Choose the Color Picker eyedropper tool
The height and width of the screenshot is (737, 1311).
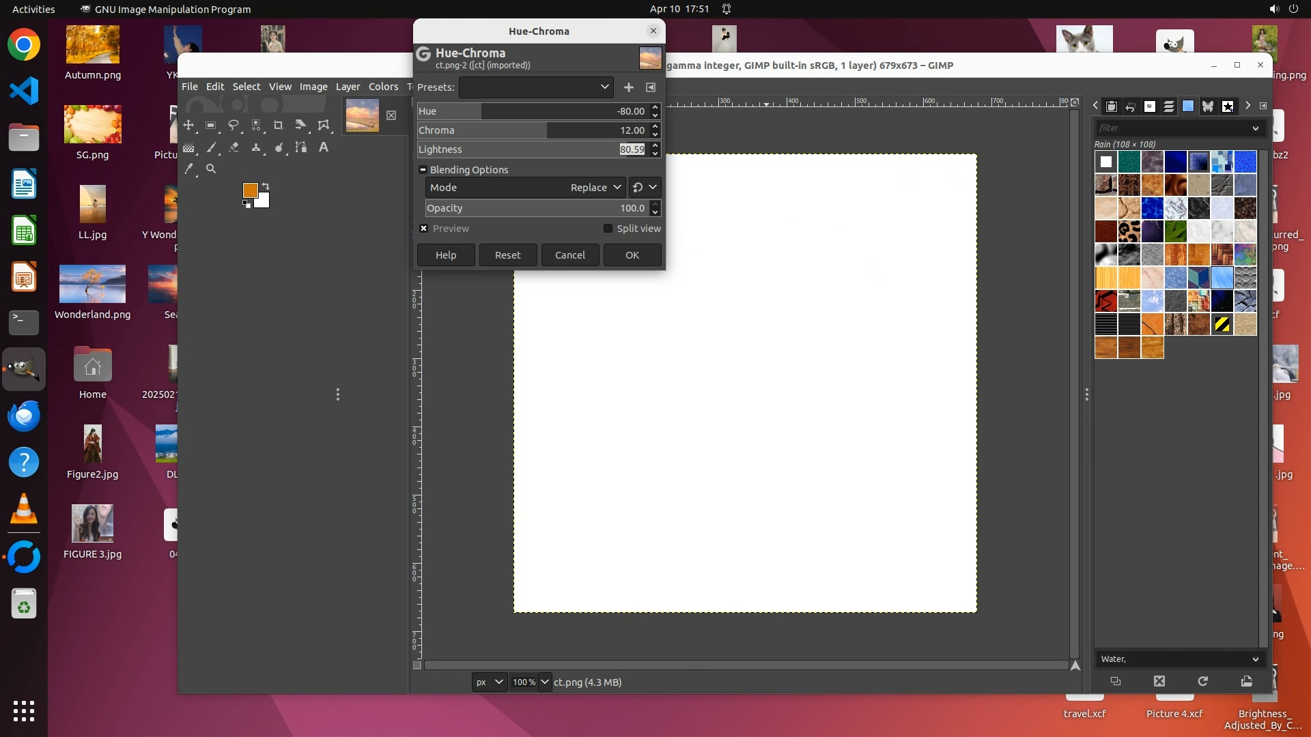pos(189,169)
